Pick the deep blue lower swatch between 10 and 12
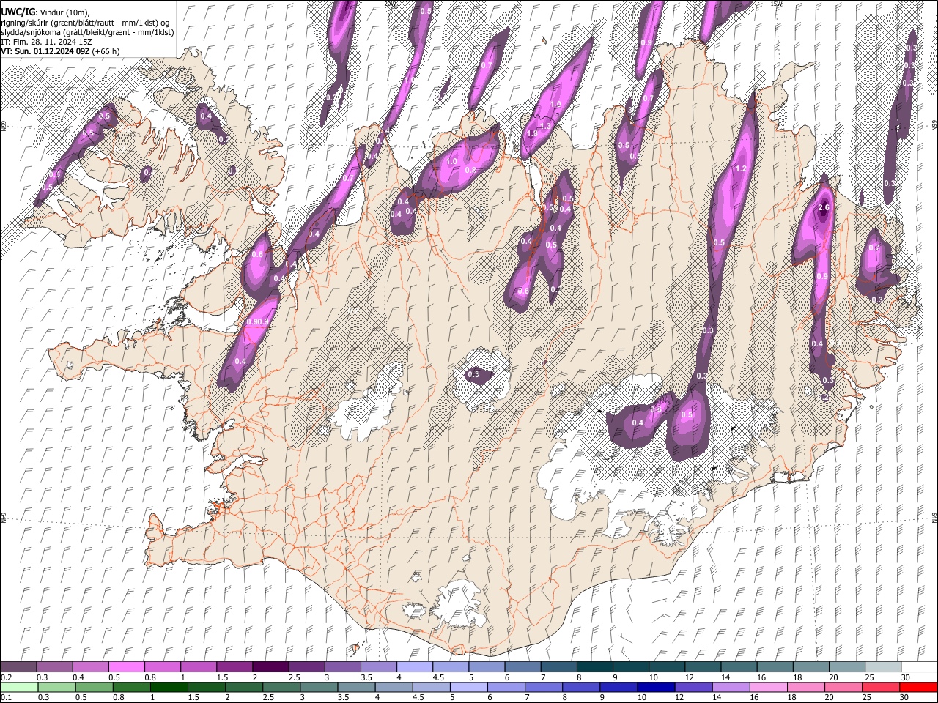 (656, 687)
